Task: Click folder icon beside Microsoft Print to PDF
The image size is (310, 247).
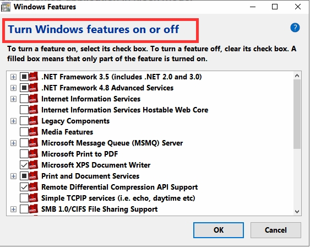Action: pyautogui.click(x=34, y=154)
